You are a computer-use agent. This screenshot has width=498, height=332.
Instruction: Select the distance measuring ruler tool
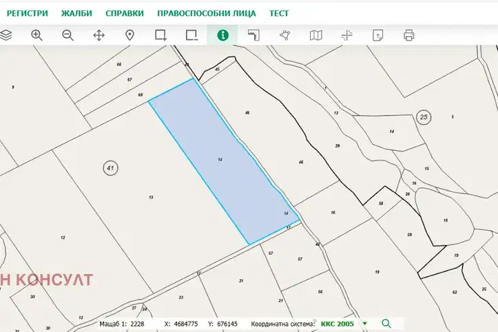coord(253,35)
